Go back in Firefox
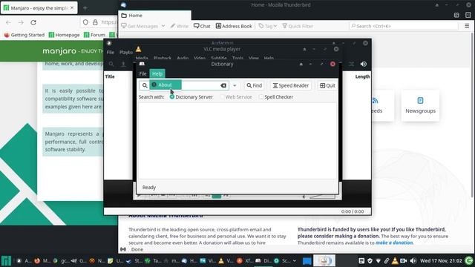475x267 pixels. (x=8, y=22)
